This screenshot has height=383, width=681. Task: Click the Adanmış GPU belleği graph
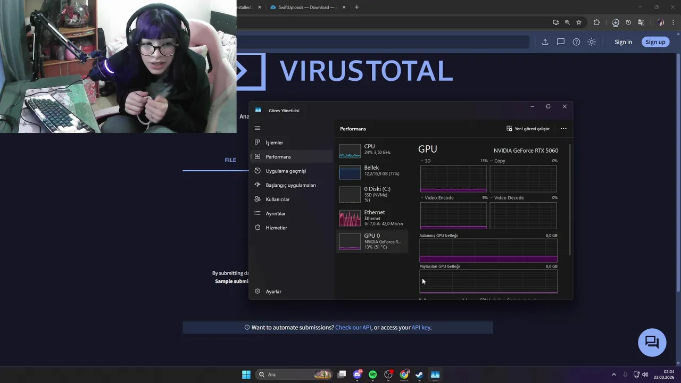pos(488,251)
